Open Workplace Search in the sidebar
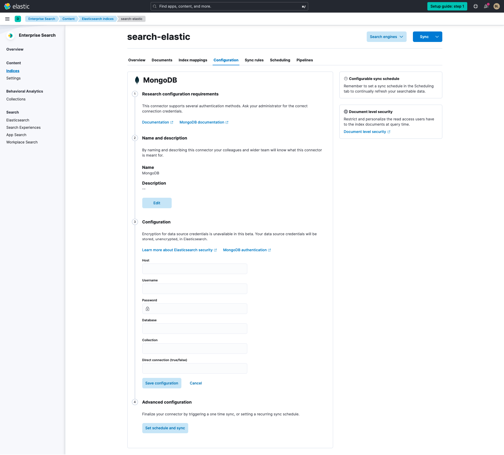 [x=22, y=142]
